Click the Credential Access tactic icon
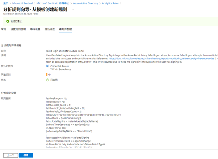 click(47, 66)
